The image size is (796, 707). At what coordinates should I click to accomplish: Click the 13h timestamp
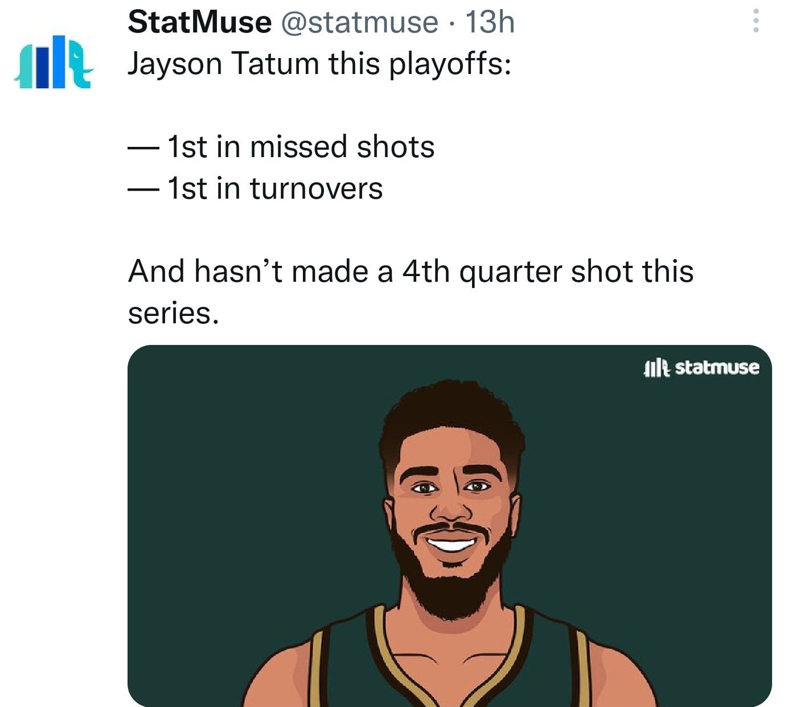pos(490,22)
